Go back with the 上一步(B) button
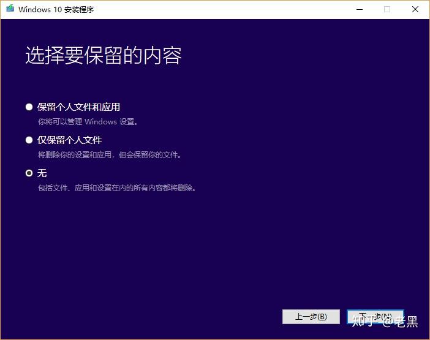Viewport: 430px width, 340px height. pyautogui.click(x=311, y=317)
